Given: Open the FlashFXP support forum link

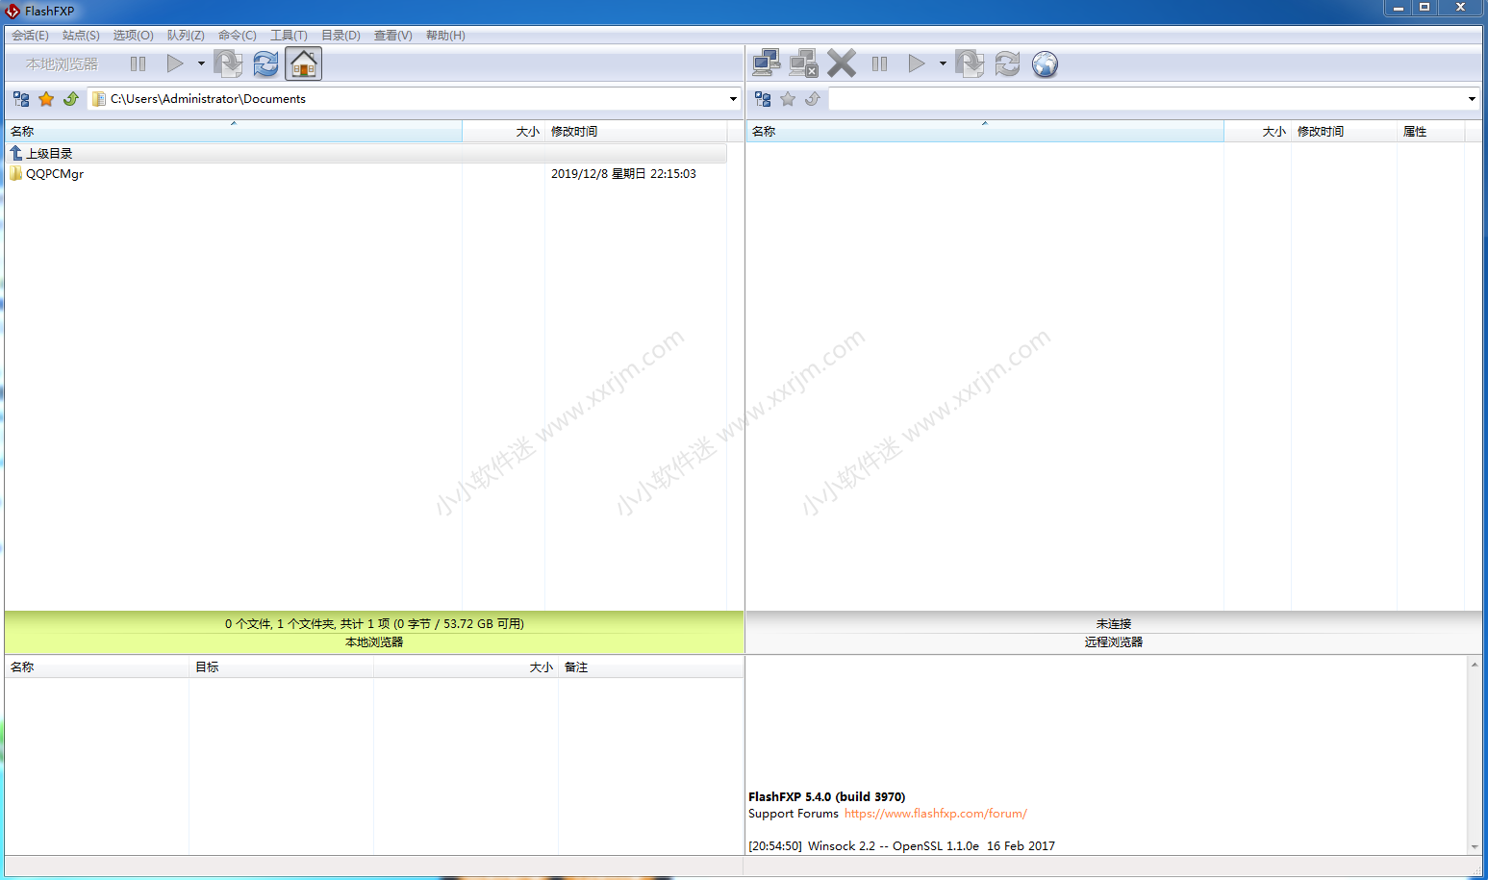Looking at the screenshot, I should coord(935,814).
